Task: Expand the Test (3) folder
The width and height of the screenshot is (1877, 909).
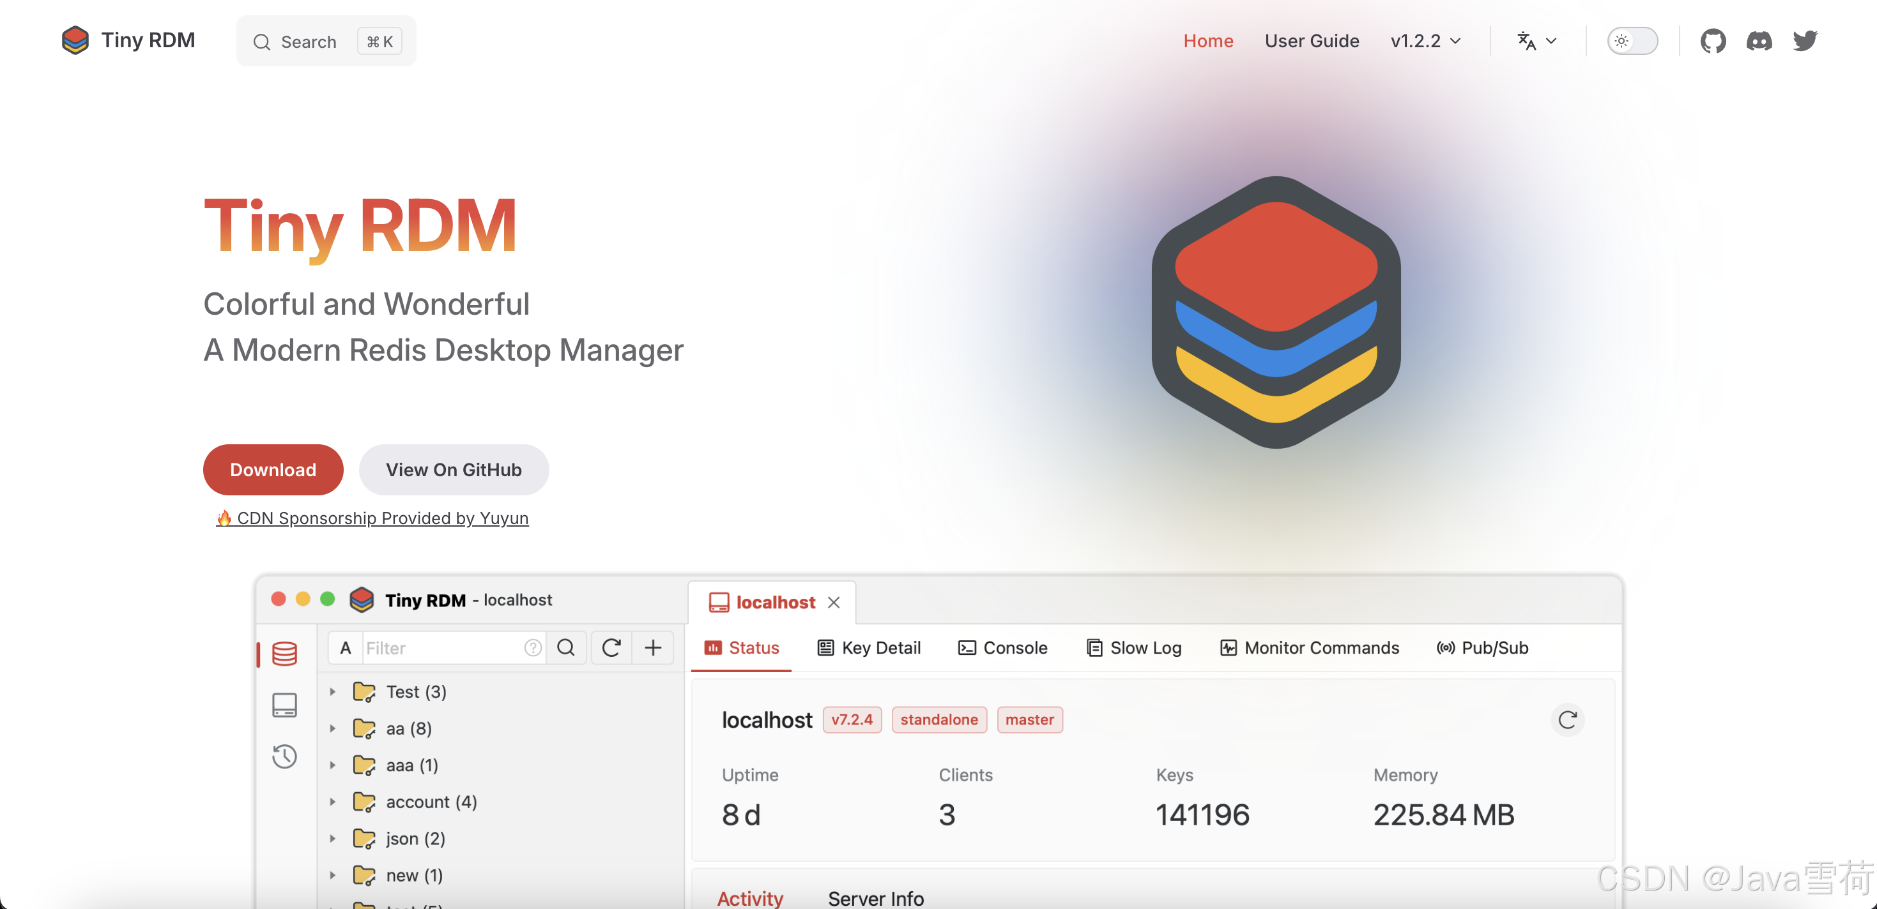Action: click(x=333, y=691)
